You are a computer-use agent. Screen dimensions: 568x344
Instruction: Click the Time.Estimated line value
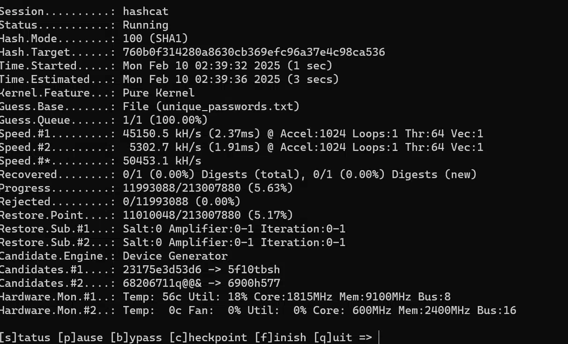(231, 79)
